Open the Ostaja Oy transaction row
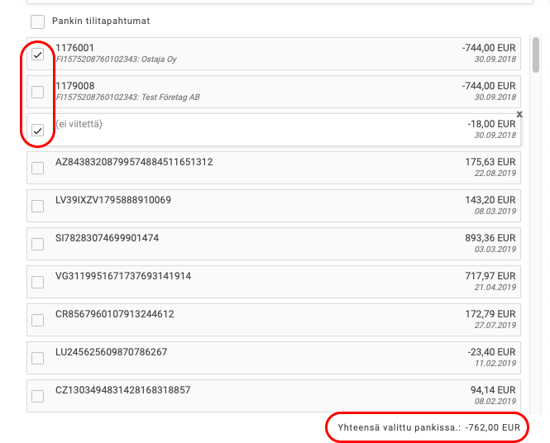This screenshot has width=550, height=443. tap(248, 54)
